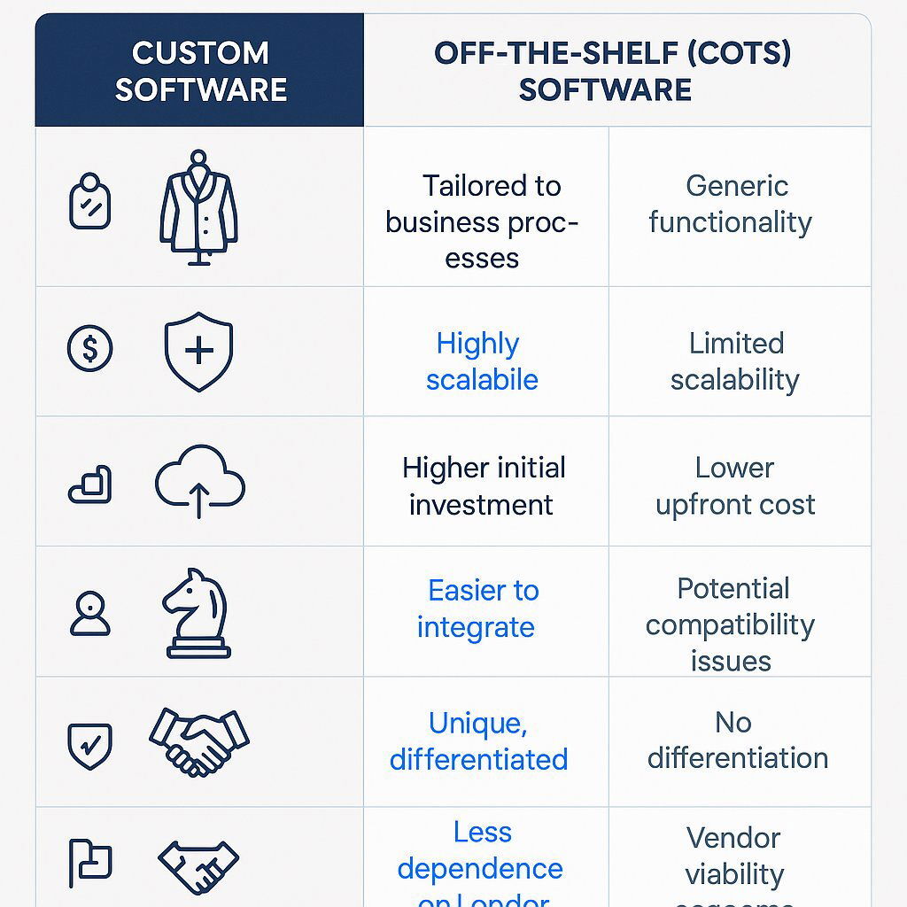Click the price tag icon
Viewport: 907px width, 907px height.
(90, 202)
